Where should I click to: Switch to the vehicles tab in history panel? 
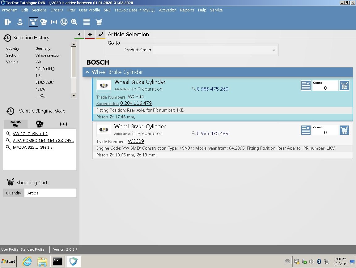coord(15,124)
